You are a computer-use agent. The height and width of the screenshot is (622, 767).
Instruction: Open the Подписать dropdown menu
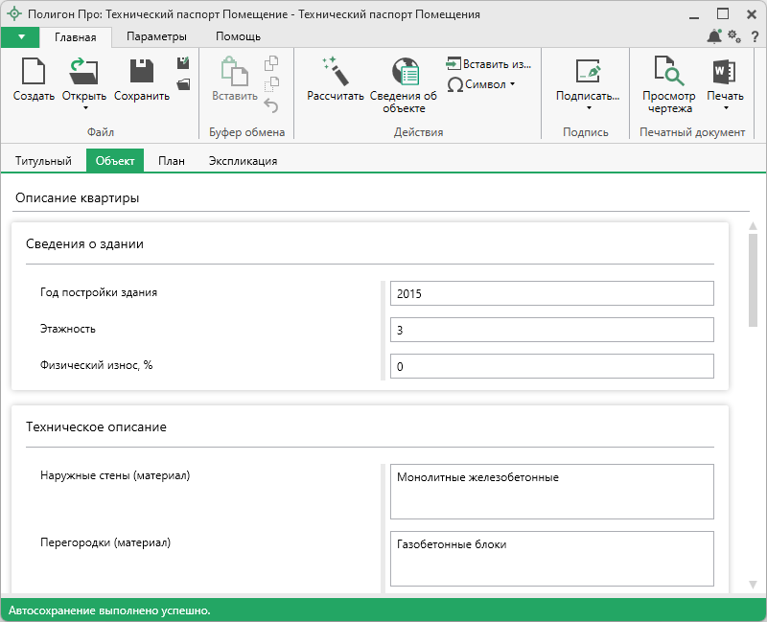pos(587,107)
